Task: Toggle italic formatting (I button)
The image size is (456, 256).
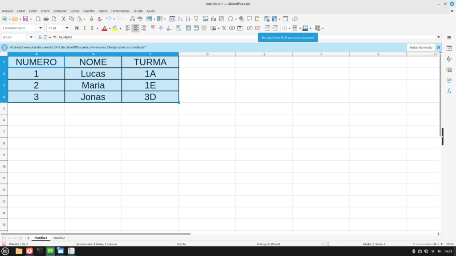Action: (84, 28)
